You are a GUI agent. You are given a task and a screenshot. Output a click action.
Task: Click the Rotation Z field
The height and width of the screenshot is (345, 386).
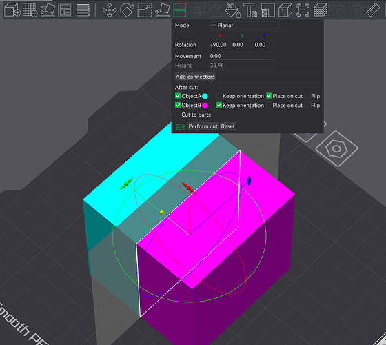tap(264, 45)
